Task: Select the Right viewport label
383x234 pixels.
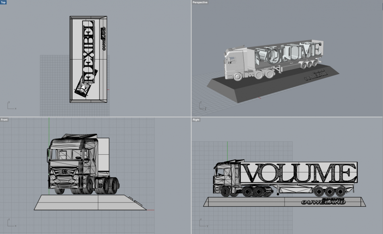Action: pyautogui.click(x=196, y=120)
